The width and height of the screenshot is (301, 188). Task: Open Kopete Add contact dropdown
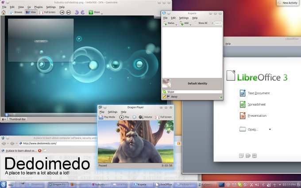185,23
